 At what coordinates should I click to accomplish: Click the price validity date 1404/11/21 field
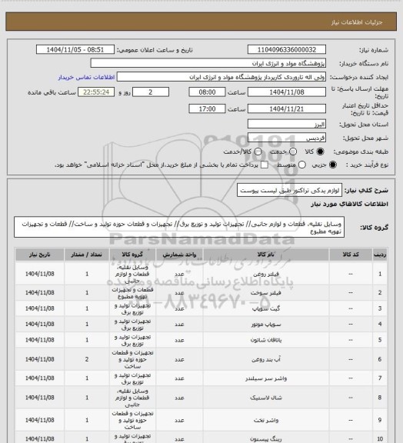click(x=287, y=108)
